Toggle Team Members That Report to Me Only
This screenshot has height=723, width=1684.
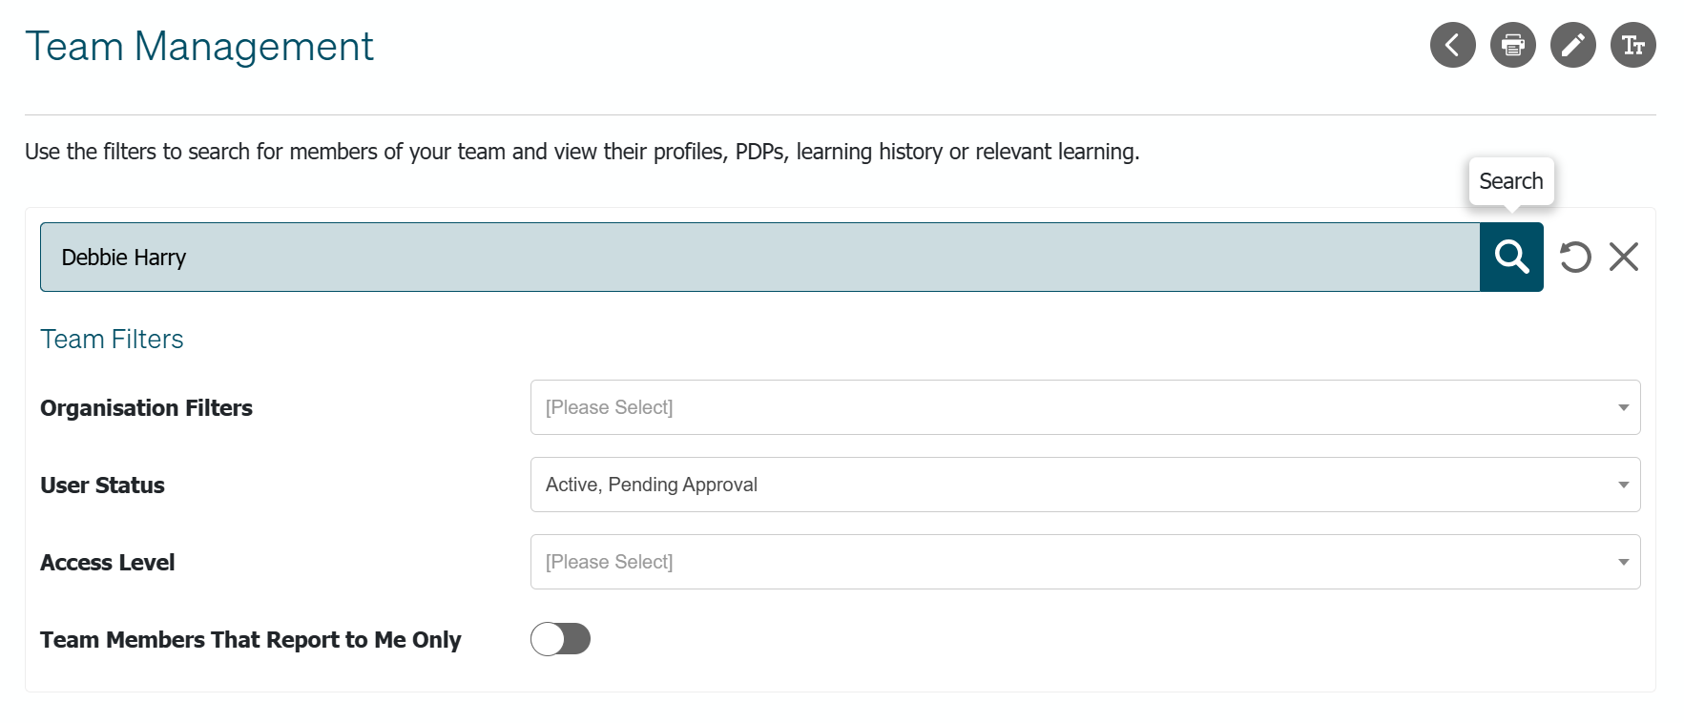coord(560,639)
